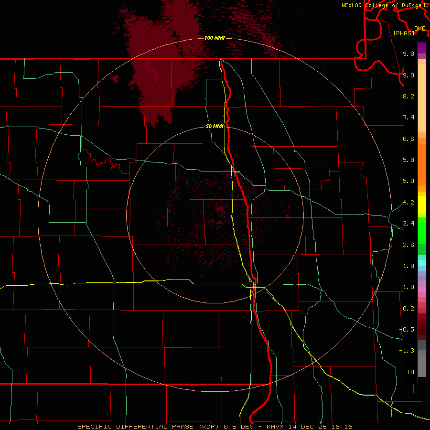Click the "100 NMI" range ring label
430x430 pixels.
(x=215, y=38)
